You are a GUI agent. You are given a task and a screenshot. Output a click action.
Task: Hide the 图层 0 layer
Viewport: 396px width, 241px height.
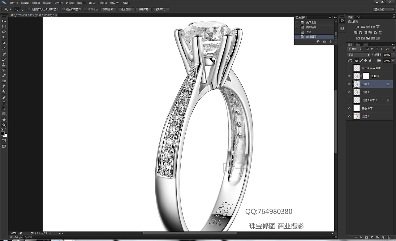coord(350,116)
